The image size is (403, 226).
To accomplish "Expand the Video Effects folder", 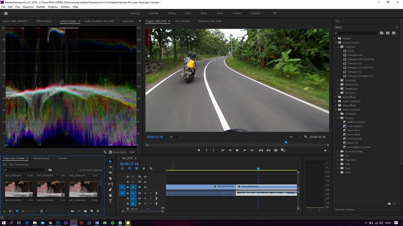I will click(x=336, y=105).
